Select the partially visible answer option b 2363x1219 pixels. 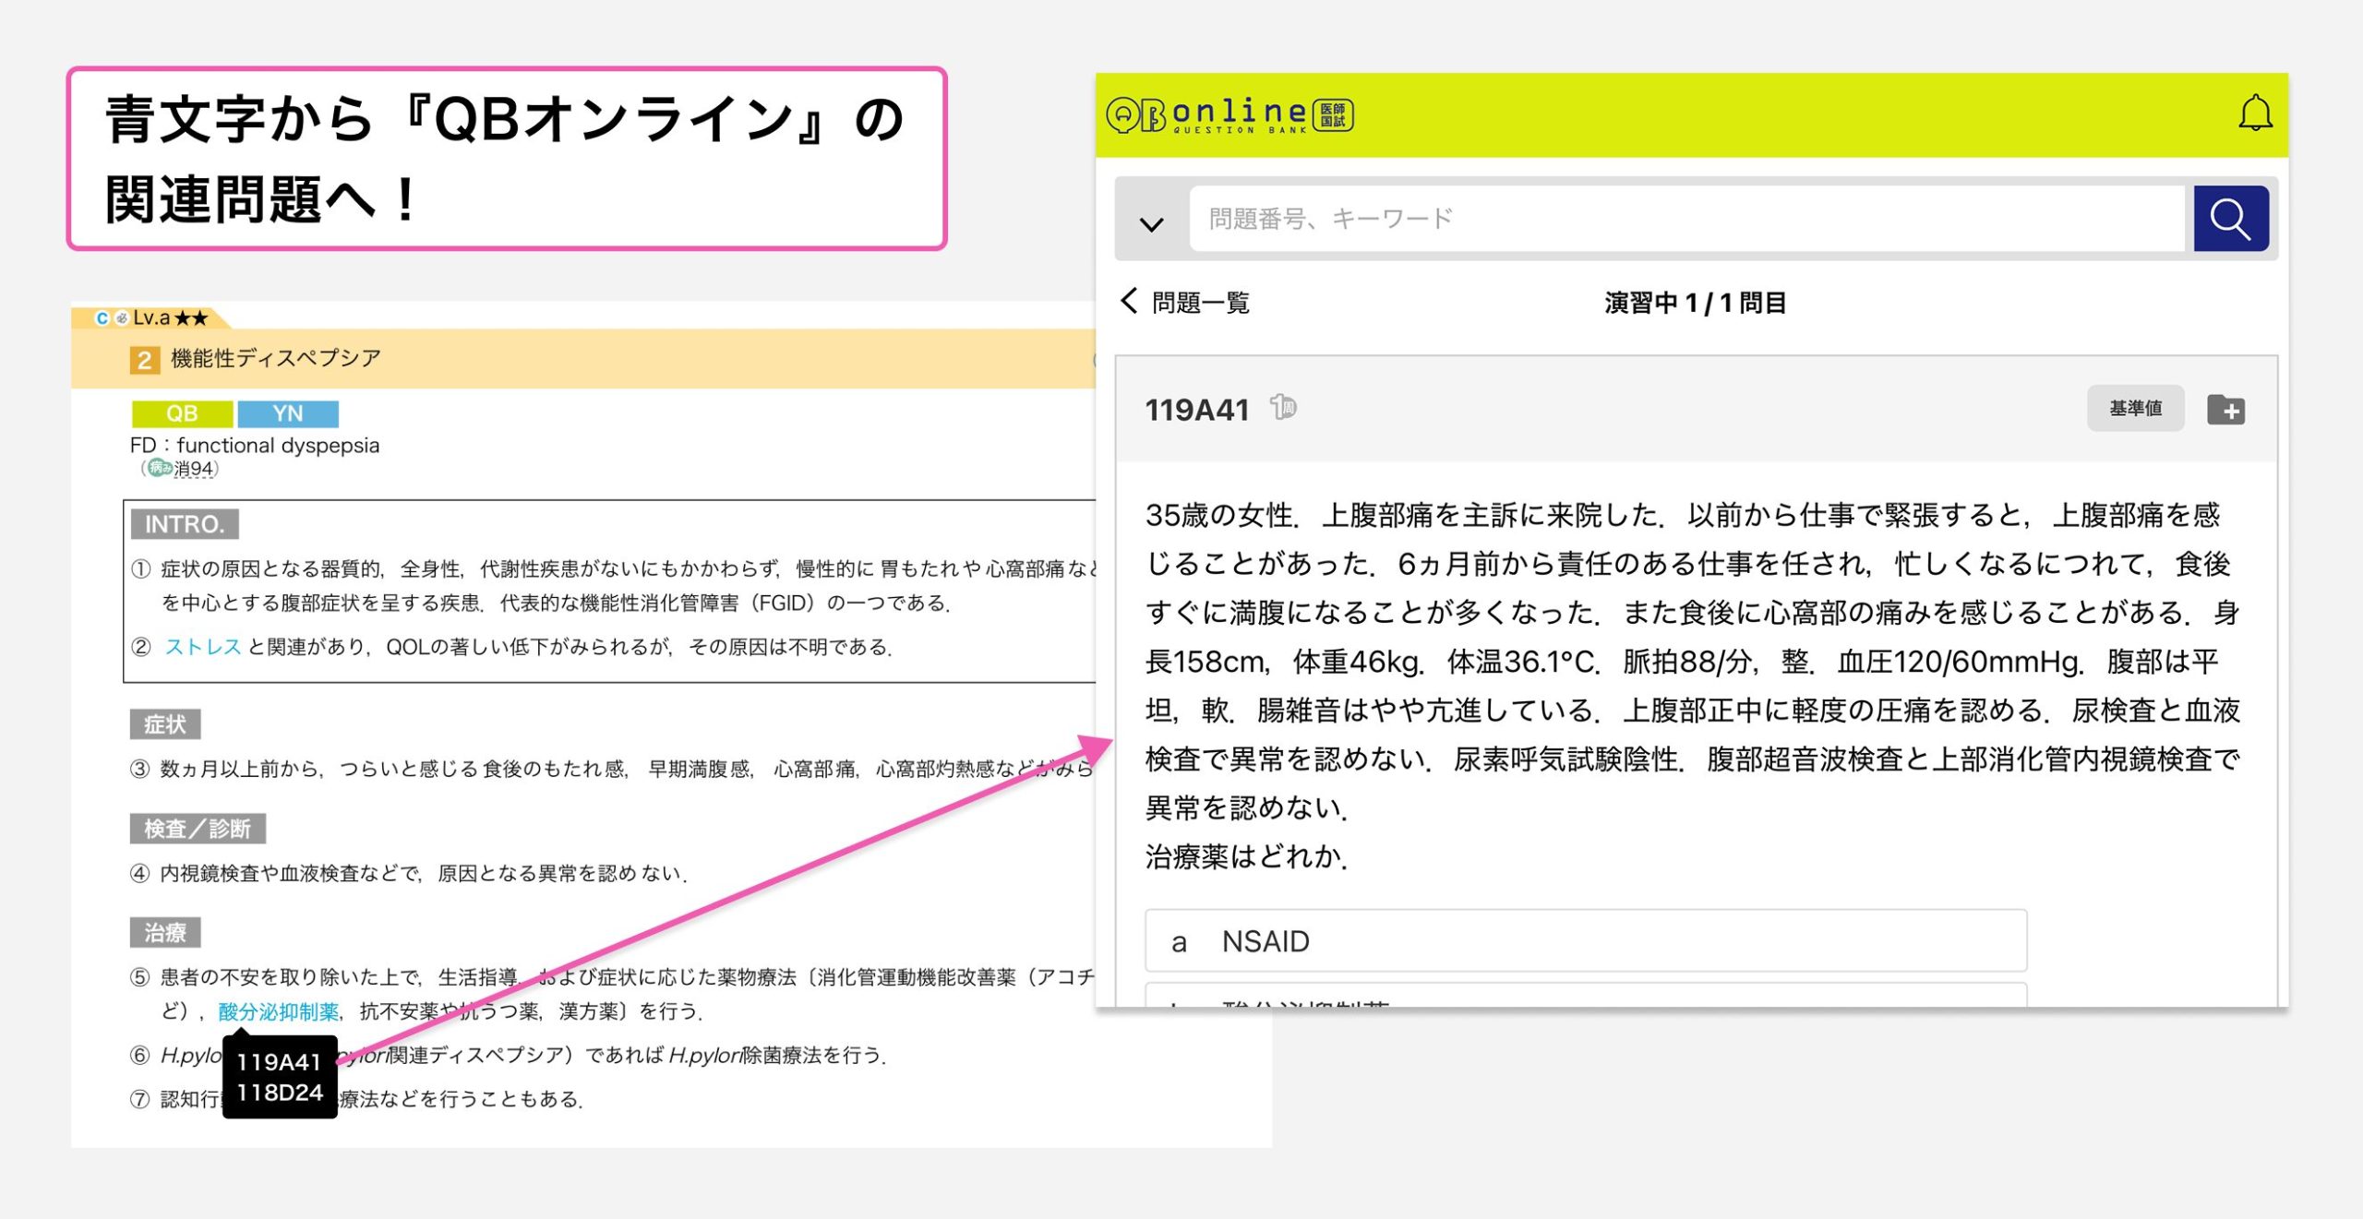pyautogui.click(x=1585, y=997)
